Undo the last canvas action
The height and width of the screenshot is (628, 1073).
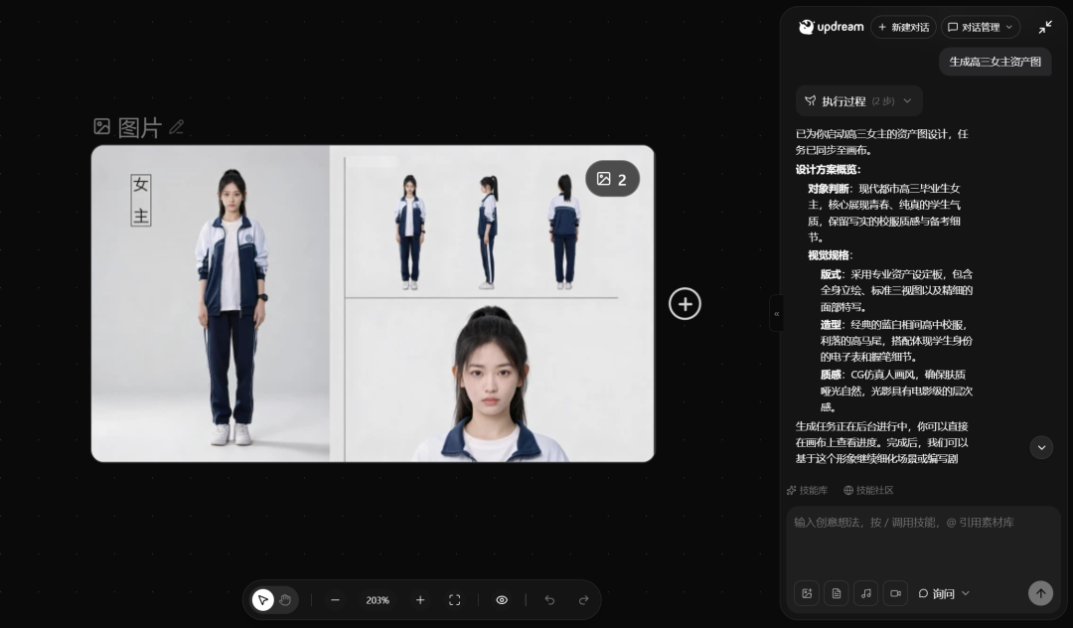[x=549, y=600]
